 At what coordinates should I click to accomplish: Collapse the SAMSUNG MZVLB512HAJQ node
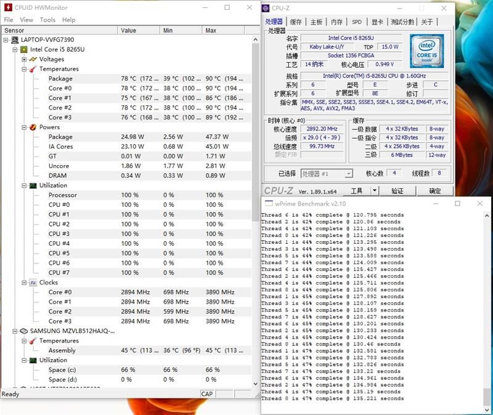[15, 331]
